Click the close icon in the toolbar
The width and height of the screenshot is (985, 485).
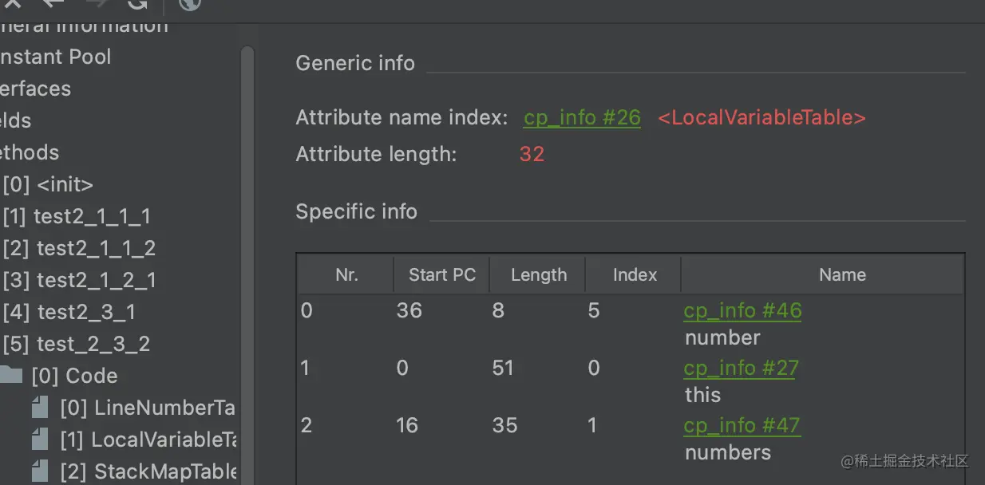[13, 3]
